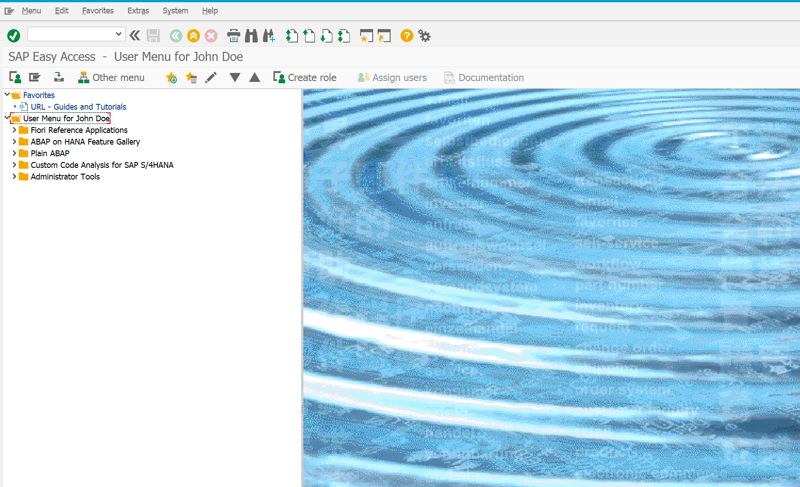Click the yellow Help question mark icon
800x487 pixels.
(407, 36)
